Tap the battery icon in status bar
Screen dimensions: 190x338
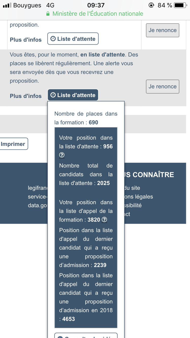[x=180, y=5]
